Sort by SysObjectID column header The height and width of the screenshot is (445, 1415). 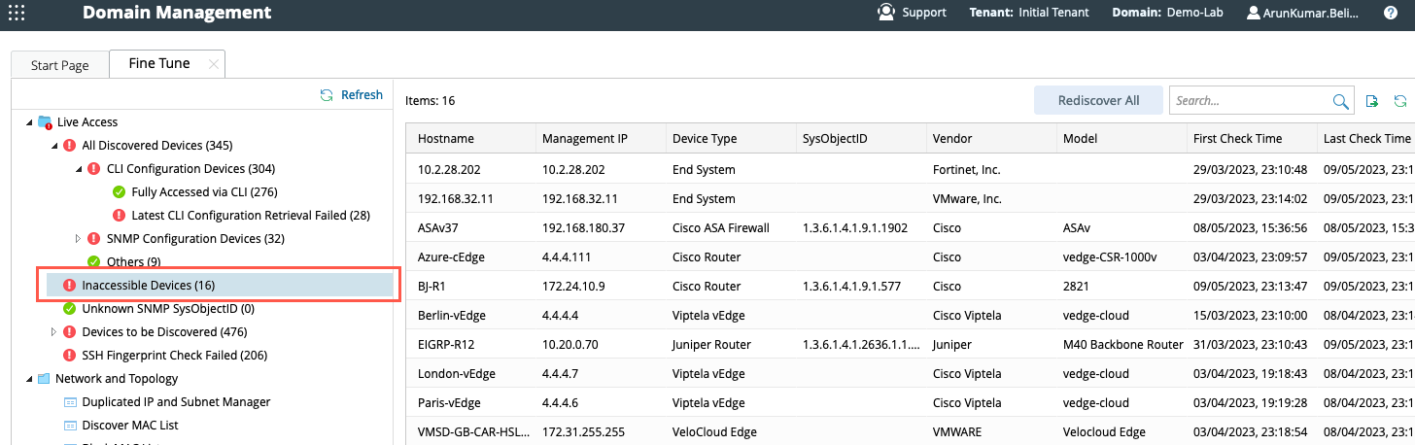pos(861,139)
